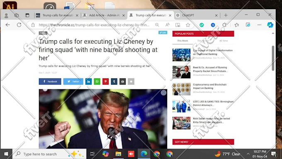Close the Add Article - Admin tab
282x159 pixels.
[x=124, y=15]
